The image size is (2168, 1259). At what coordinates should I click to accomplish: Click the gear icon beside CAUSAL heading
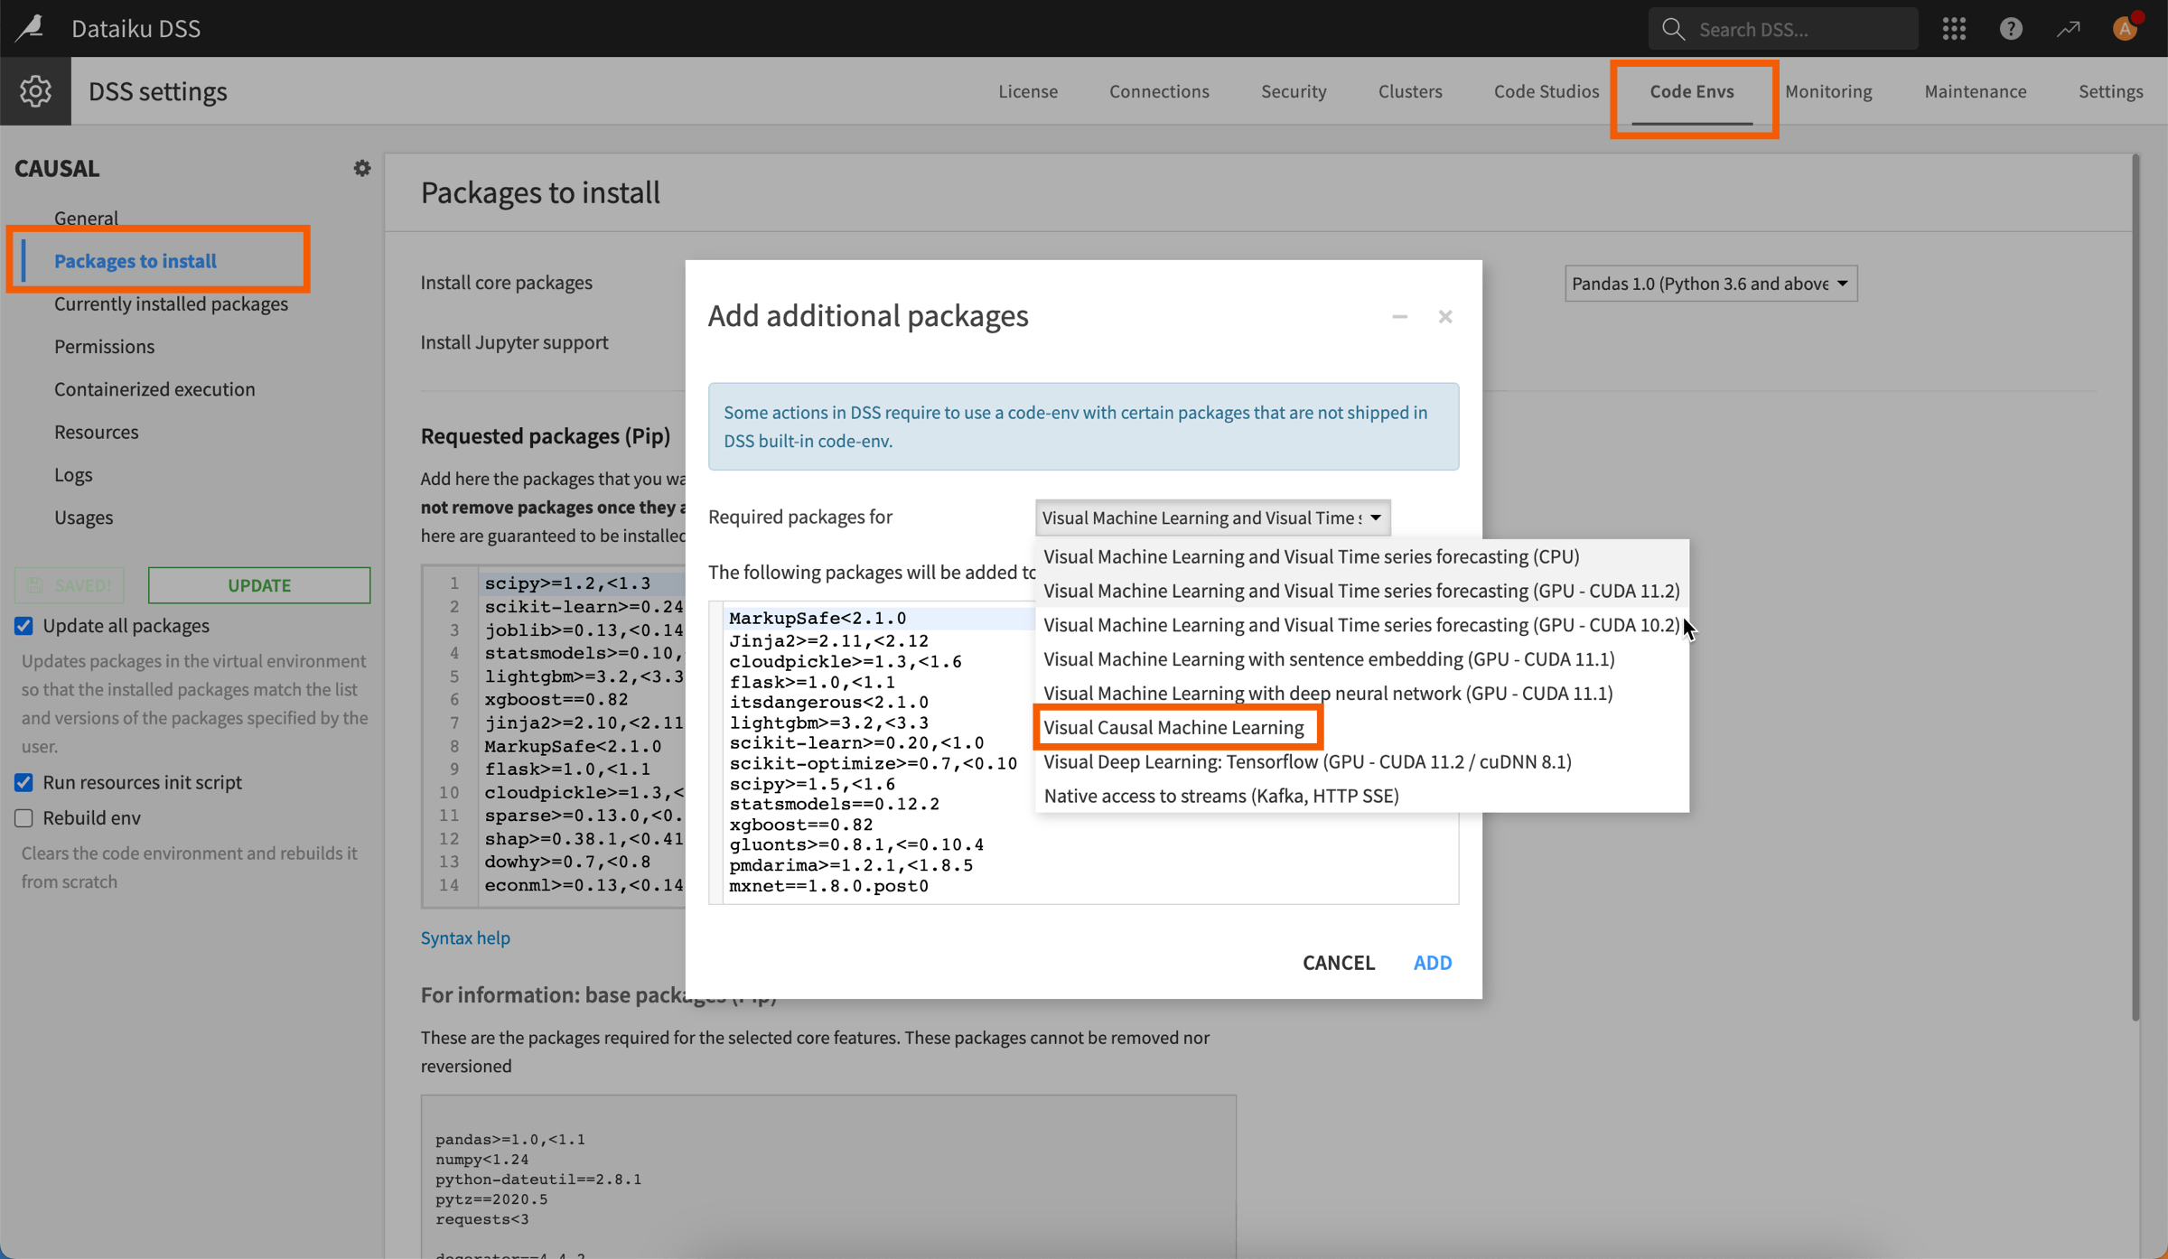[x=361, y=168]
